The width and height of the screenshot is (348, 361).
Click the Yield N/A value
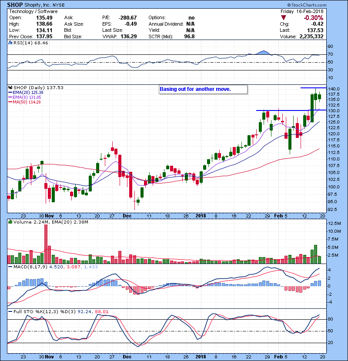point(191,30)
